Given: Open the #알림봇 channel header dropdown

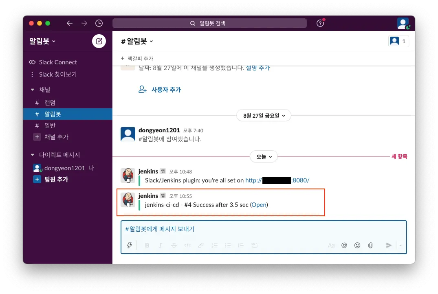Looking at the screenshot, I should [x=137, y=41].
